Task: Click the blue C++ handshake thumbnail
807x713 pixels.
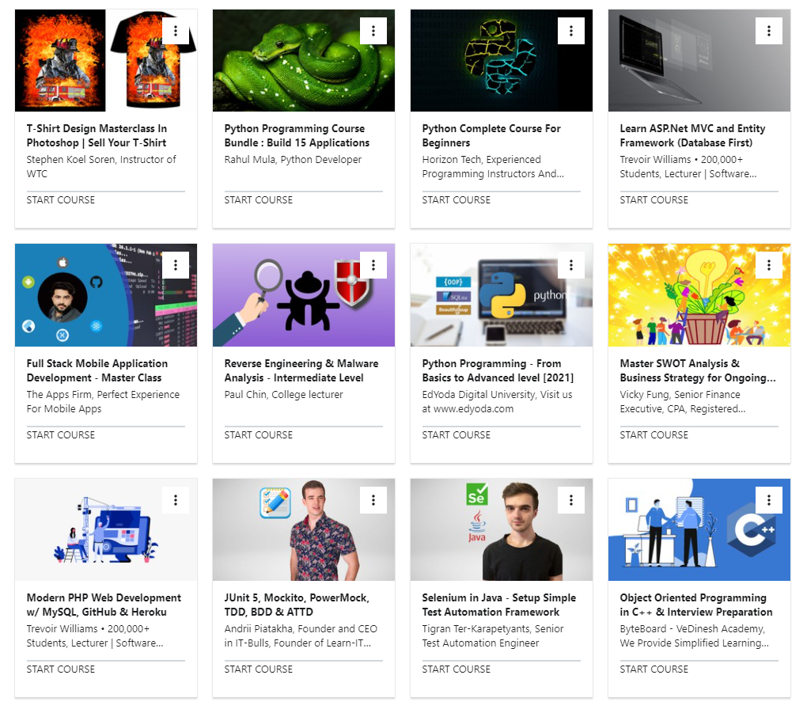Action: click(x=699, y=529)
